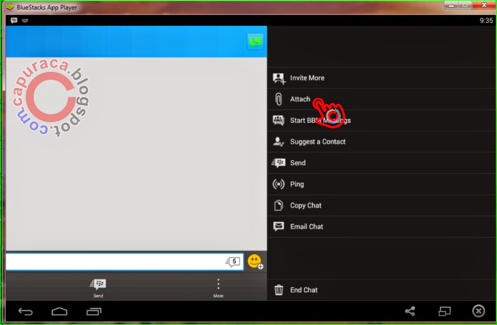Toggle BlueStacks full screen icon
Screen dimensions: 497x325
pyautogui.click(x=445, y=311)
